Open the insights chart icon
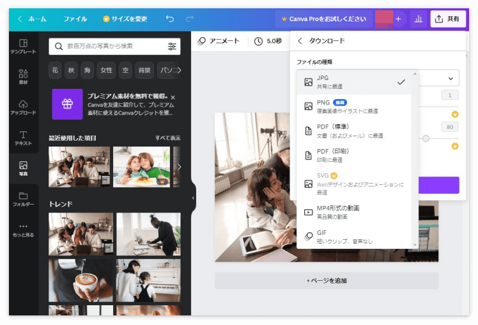478x325 pixels. point(418,19)
